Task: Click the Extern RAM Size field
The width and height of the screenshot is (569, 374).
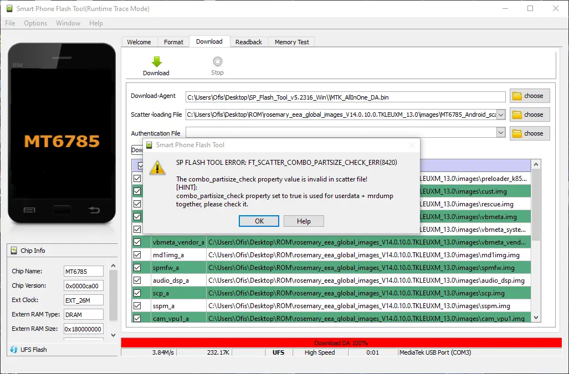Action: coord(84,329)
